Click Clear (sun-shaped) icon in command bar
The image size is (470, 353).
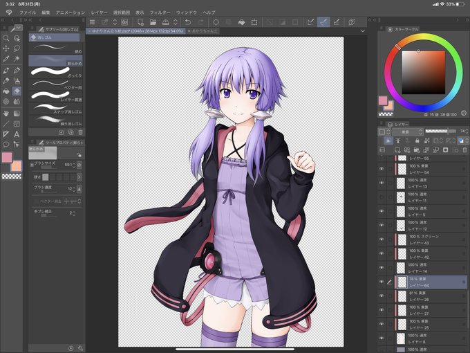tap(216, 22)
